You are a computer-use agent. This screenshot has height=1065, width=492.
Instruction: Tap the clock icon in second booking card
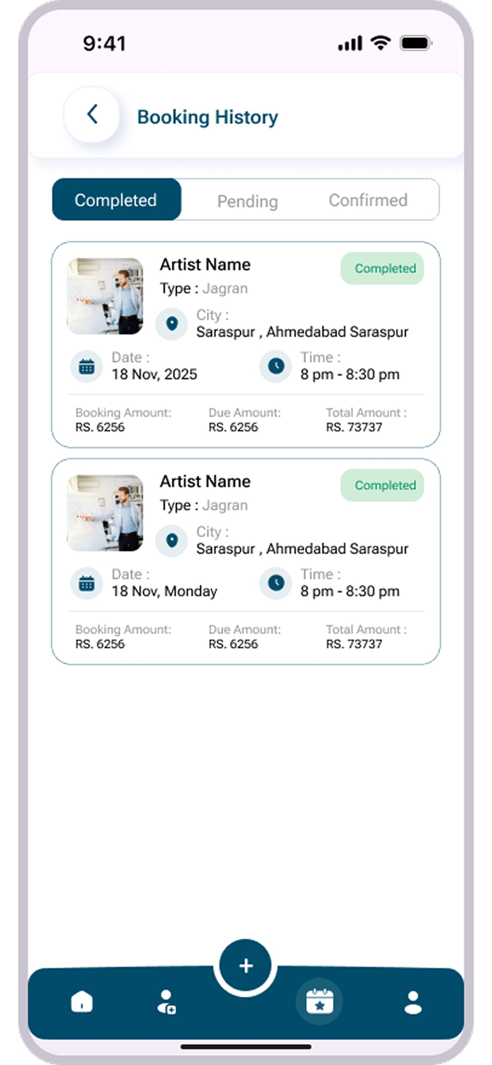pos(276,583)
